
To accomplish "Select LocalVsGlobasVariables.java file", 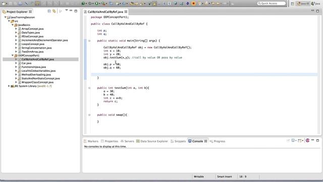I will [38, 71].
